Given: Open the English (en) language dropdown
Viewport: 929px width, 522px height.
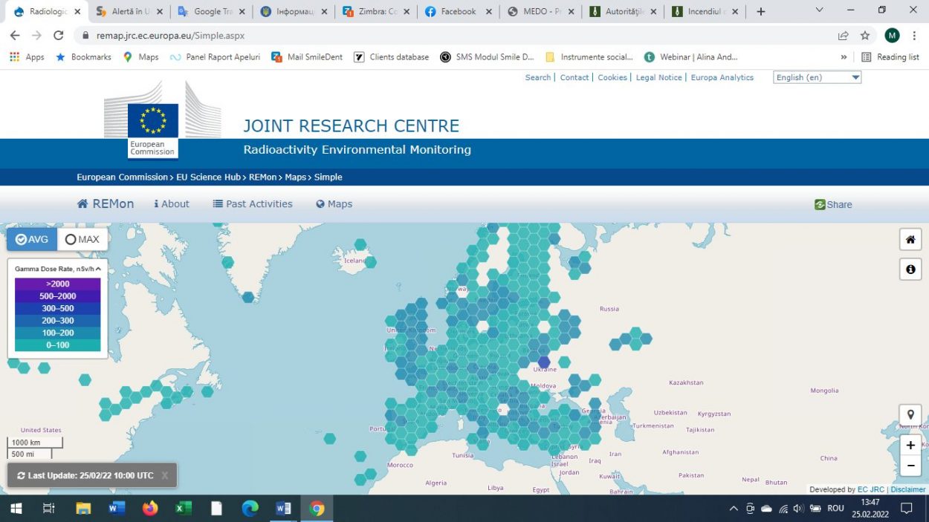Looking at the screenshot, I should tap(817, 77).
